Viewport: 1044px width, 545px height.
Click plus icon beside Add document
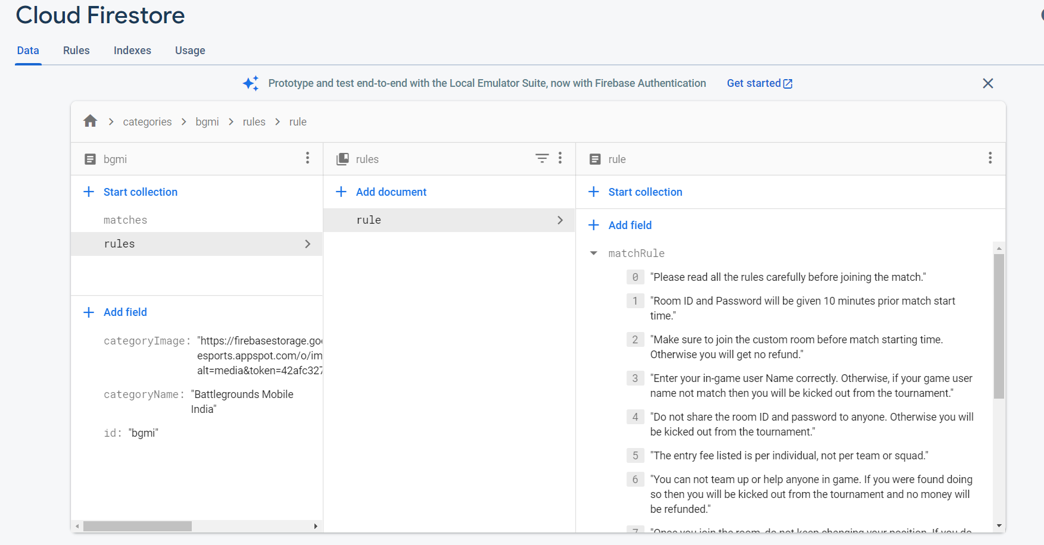[341, 192]
